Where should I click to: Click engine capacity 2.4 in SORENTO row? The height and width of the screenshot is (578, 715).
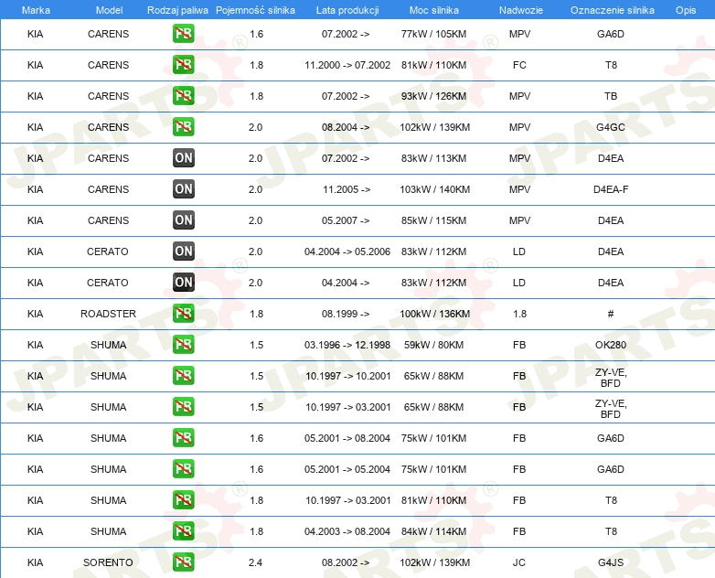tap(255, 562)
